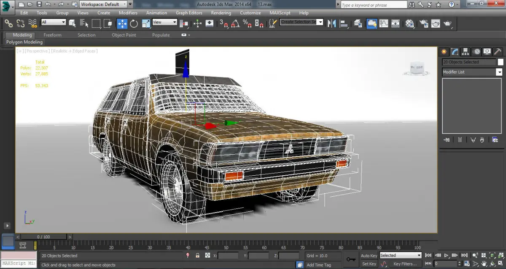Viewport: 506px width, 269px height.
Task: Switch to the Hierarchy command panel tab
Action: click(x=466, y=52)
